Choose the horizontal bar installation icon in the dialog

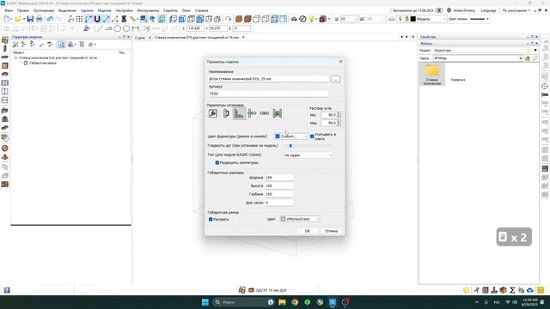(x=265, y=113)
